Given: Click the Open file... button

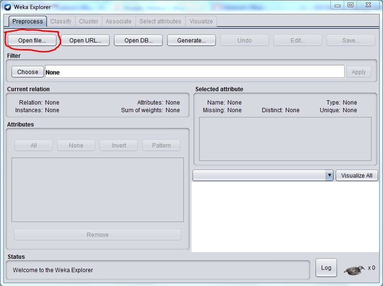Looking at the screenshot, I should pos(32,40).
